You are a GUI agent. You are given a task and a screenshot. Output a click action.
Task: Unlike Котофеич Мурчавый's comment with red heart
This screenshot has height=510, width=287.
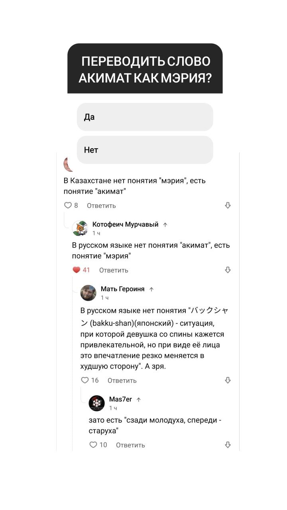(x=77, y=270)
